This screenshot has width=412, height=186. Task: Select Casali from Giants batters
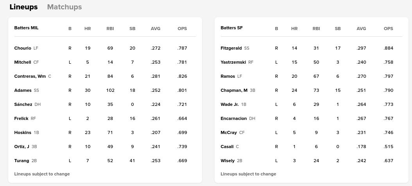pyautogui.click(x=227, y=147)
